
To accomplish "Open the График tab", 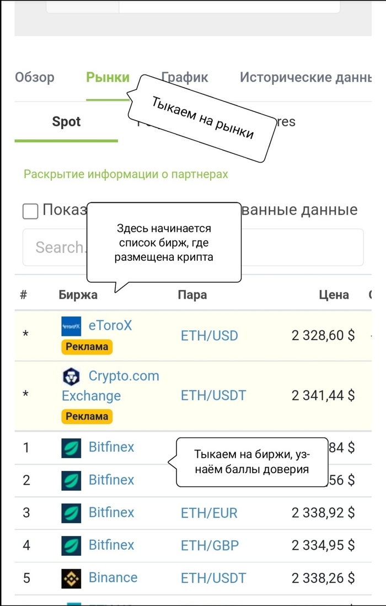I will click(185, 77).
